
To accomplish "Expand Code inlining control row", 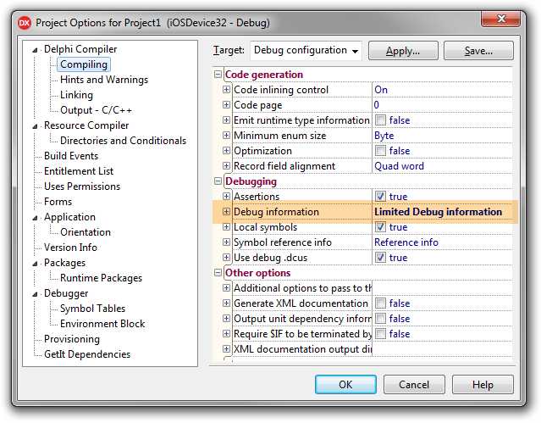I will click(x=226, y=90).
